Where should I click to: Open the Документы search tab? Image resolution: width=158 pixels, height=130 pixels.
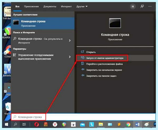pyautogui.click(x=50, y=6)
